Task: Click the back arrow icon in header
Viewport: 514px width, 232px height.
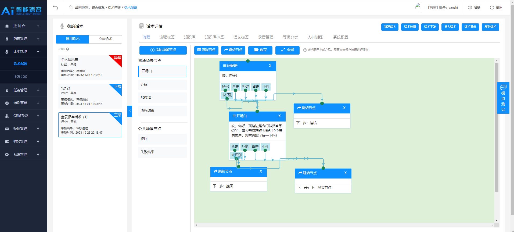Action: [x=55, y=8]
